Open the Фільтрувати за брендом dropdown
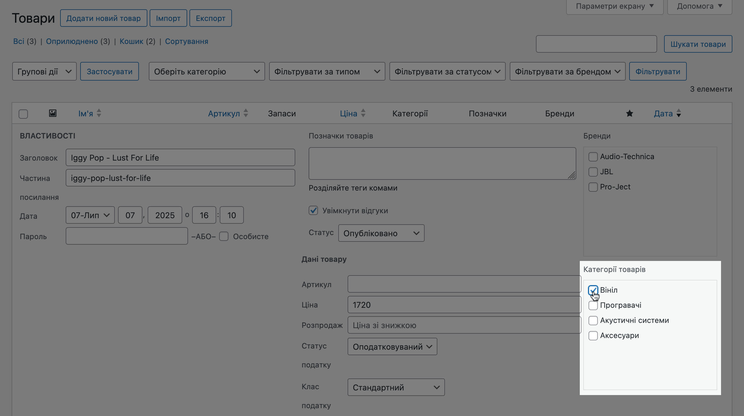The width and height of the screenshot is (744, 416). [x=568, y=71]
